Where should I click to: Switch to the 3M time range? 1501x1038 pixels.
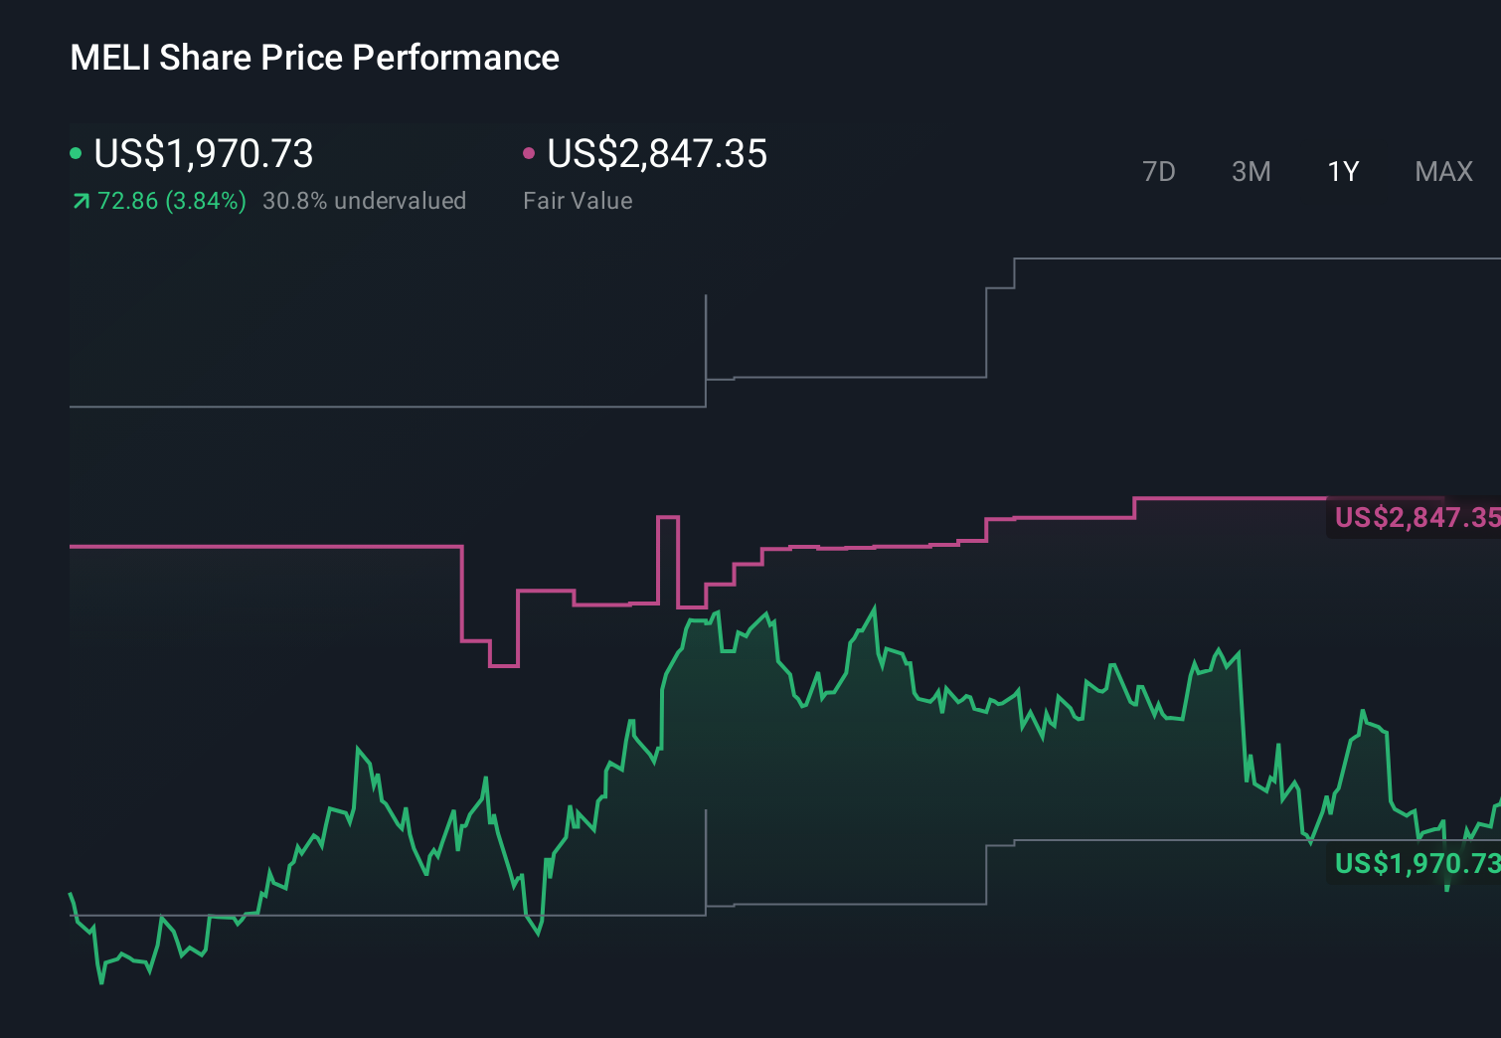(x=1251, y=171)
